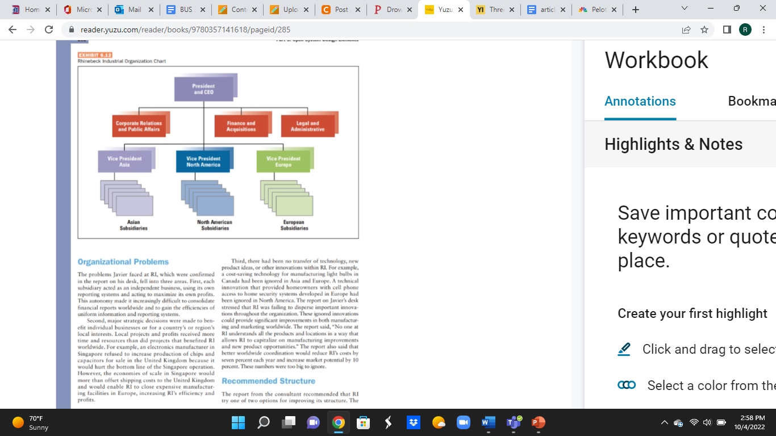The image size is (776, 436).
Task: Switch to the Home browser tab
Action: coord(31,10)
